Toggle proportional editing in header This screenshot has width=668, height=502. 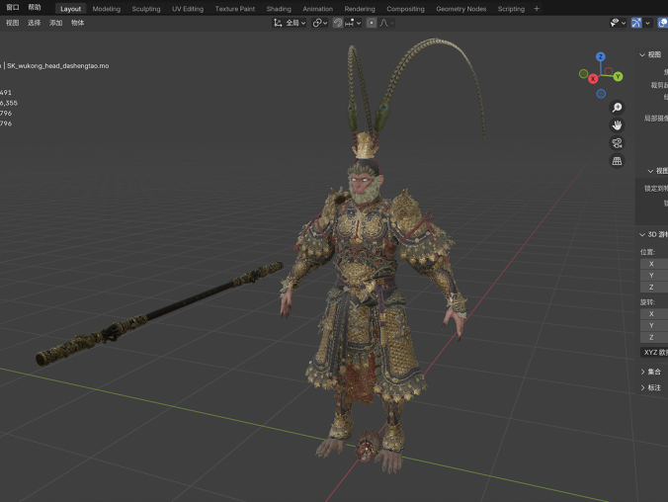pos(371,23)
